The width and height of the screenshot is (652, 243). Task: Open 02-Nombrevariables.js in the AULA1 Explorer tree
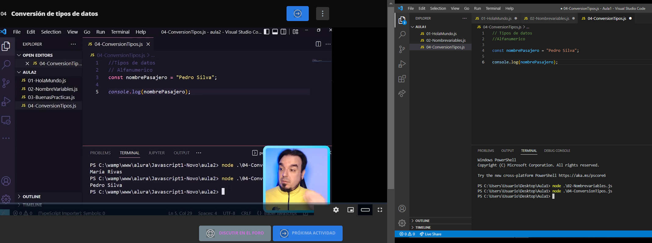[x=440, y=40]
